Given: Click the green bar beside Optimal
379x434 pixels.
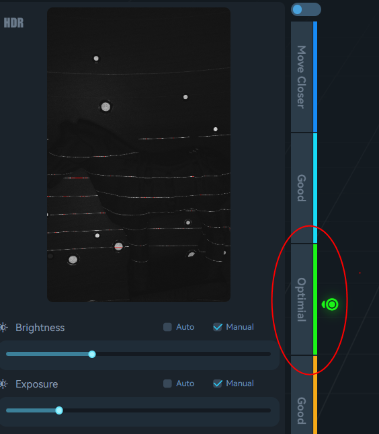Looking at the screenshot, I should 315,299.
